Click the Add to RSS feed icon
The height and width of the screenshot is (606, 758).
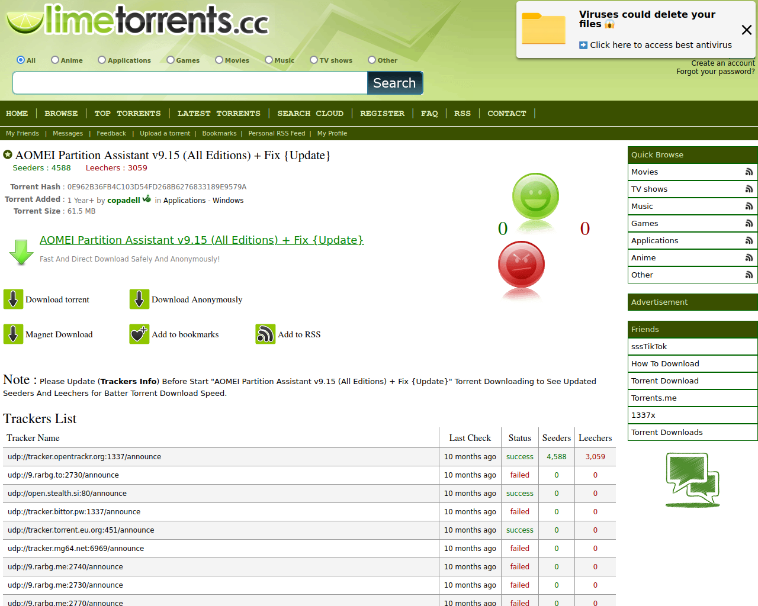pos(265,334)
